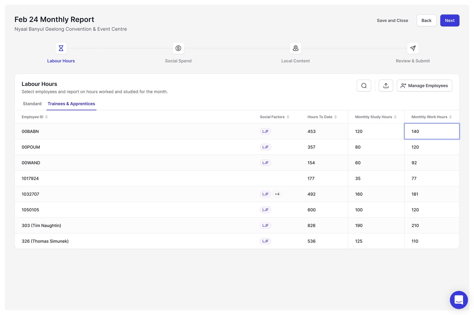
Task: Click hours to date 453
Action: point(312,131)
